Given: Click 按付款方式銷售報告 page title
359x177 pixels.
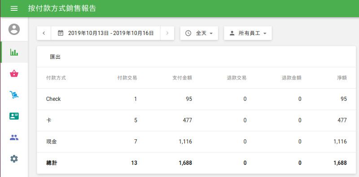Looking at the screenshot, I should (x=62, y=9).
